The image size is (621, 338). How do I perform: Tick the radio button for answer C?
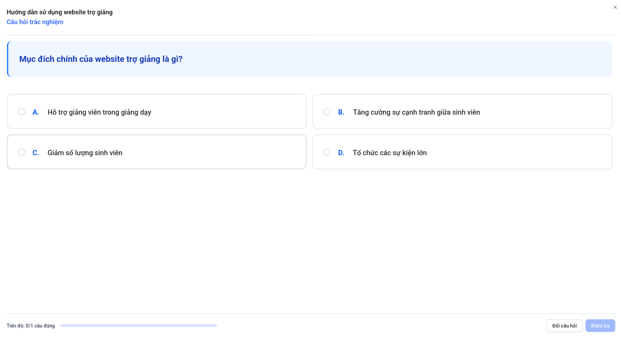(x=22, y=152)
